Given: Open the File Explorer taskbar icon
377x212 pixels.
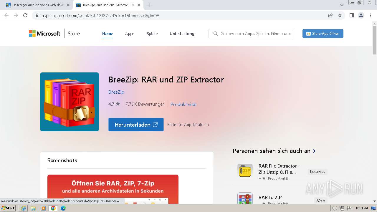Looking at the screenshot, I should point(33,208).
